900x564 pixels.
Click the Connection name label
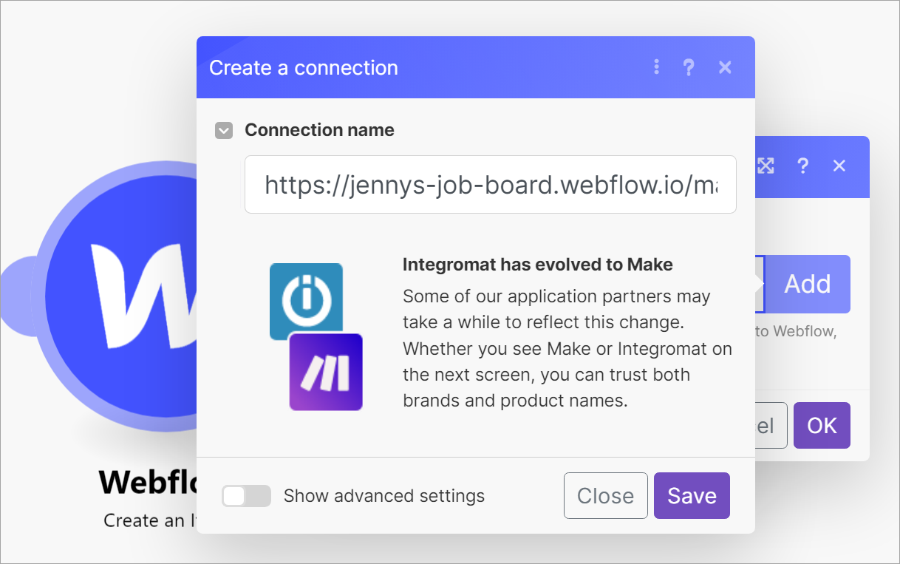[319, 130]
